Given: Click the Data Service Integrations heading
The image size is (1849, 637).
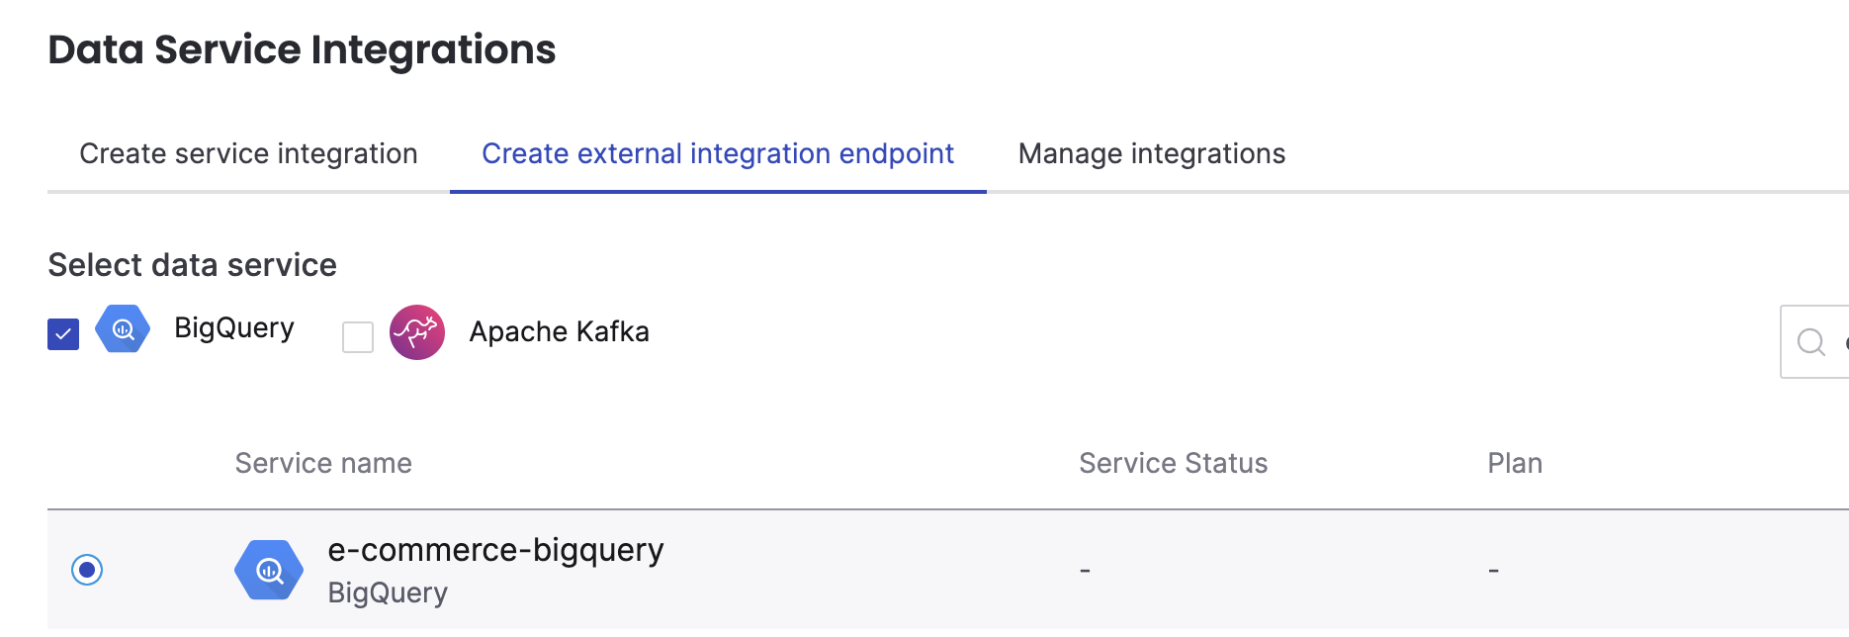Looking at the screenshot, I should (303, 48).
